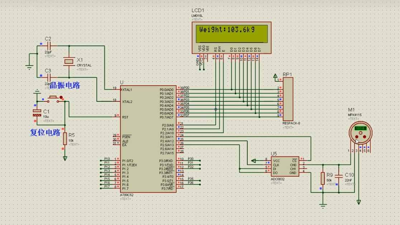
Task: Click the P10 terminal label
Action: [107, 159]
